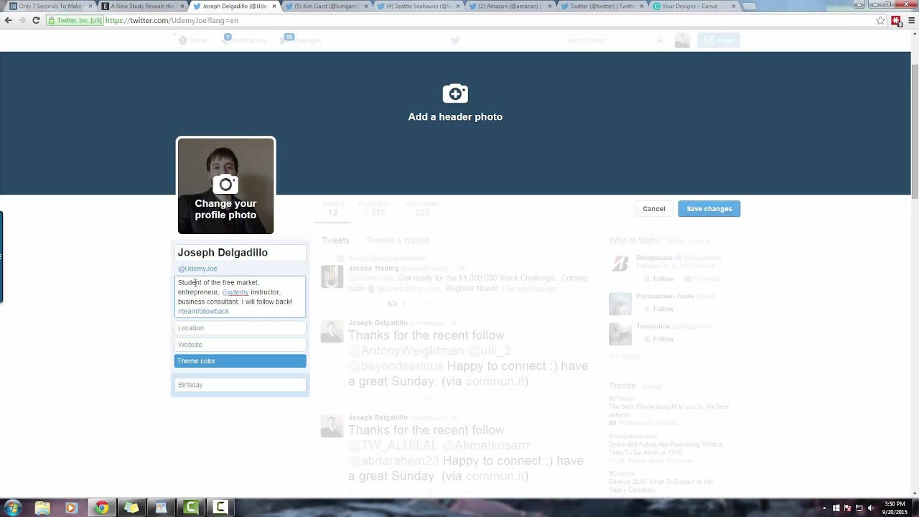The image size is (919, 517).
Task: Open the yellow sticky notes taskbar icon
Action: click(x=131, y=508)
